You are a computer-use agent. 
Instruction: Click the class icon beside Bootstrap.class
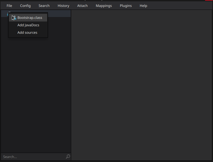15,18
